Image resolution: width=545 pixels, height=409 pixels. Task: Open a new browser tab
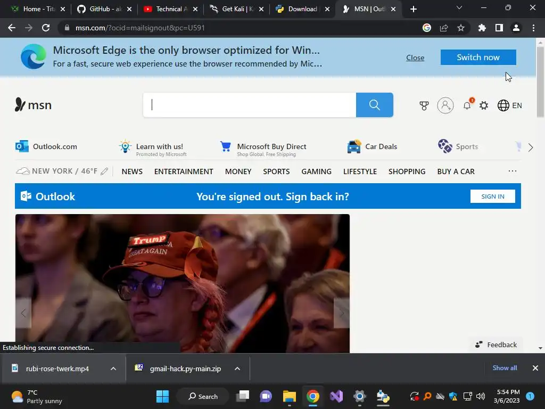click(x=413, y=9)
